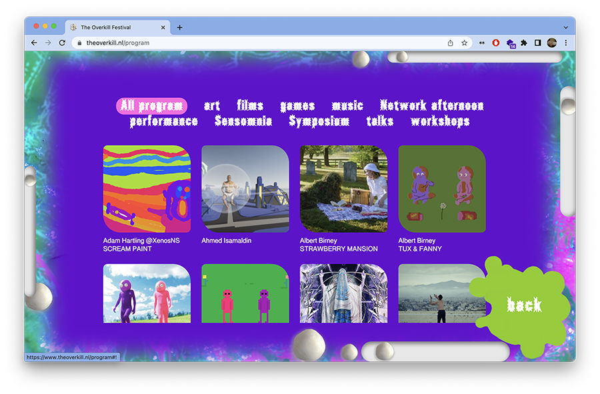Click the SCREAM PAINT title text

pyautogui.click(x=127, y=249)
